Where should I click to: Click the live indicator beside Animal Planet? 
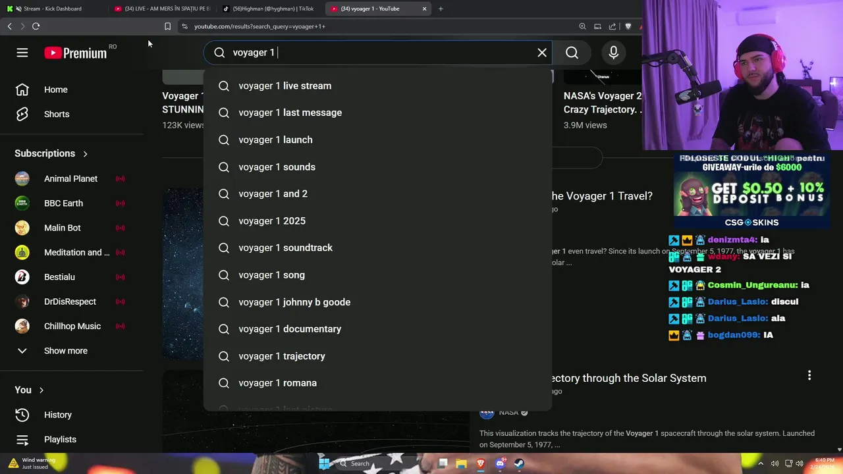[x=120, y=178]
